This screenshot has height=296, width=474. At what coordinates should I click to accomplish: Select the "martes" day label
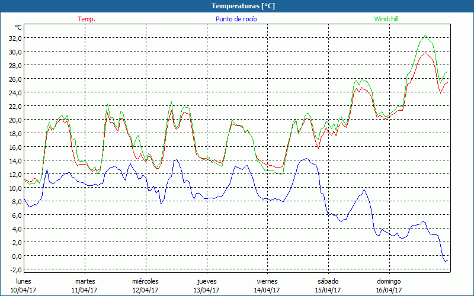point(85,281)
